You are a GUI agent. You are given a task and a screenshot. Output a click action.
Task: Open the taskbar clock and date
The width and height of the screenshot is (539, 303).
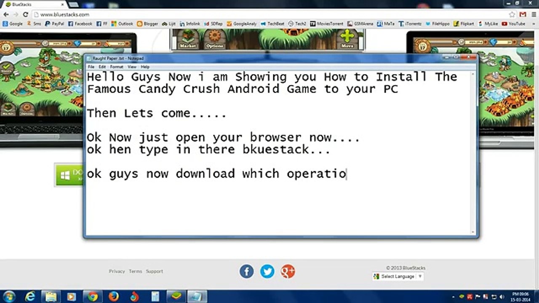pos(520,296)
